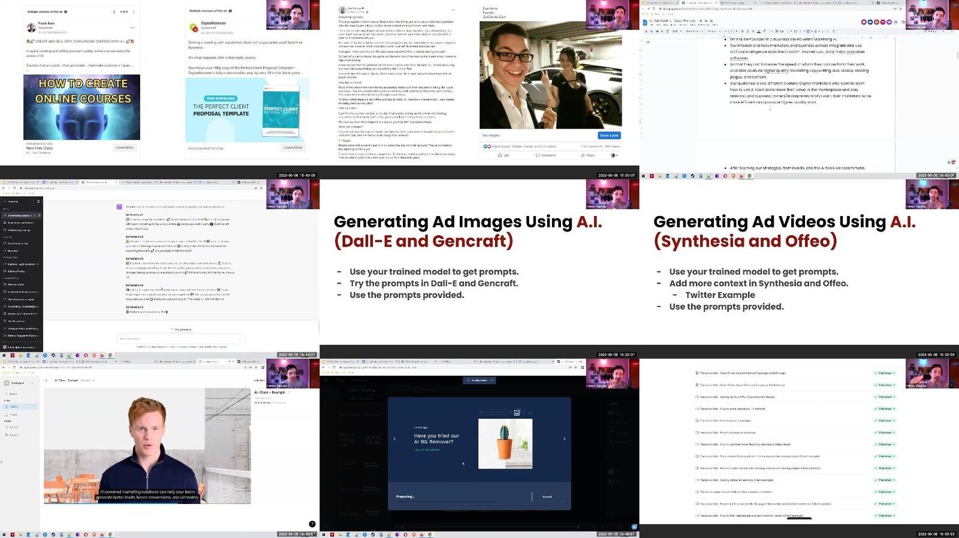The image size is (959, 538).
Task: Cancel export in Offeo dialog
Action: (547, 497)
